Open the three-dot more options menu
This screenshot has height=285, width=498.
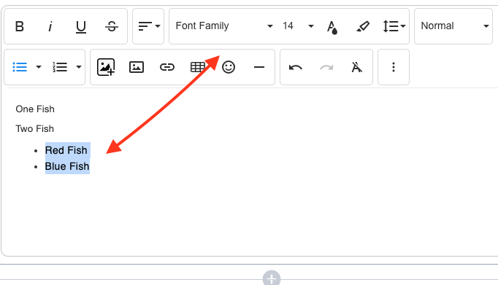click(393, 67)
